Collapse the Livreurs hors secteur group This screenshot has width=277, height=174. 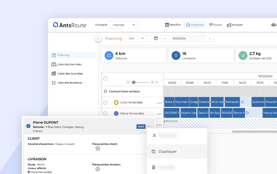105,91
